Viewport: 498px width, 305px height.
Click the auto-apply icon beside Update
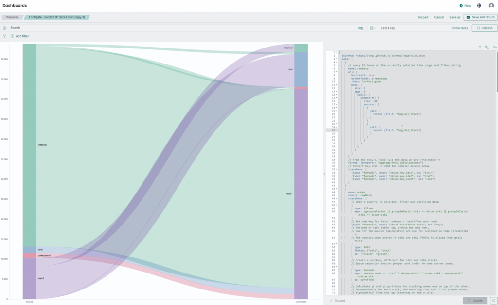coord(493,300)
